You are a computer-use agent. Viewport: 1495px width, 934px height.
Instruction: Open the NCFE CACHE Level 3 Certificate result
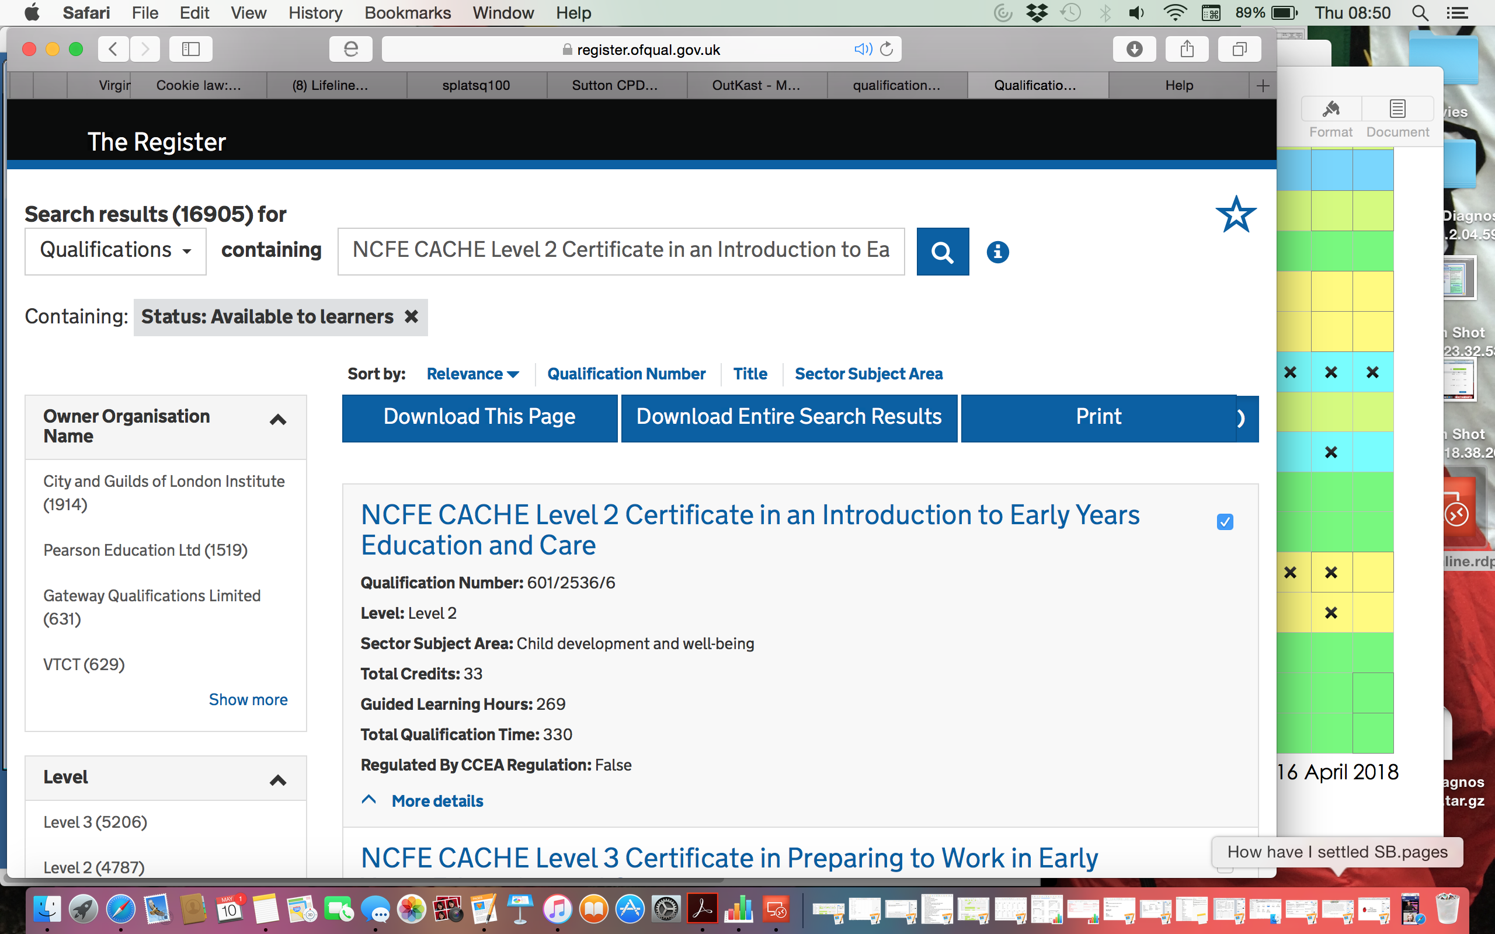(729, 858)
